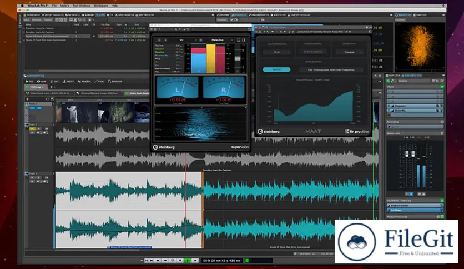This screenshot has height=269, width=464.
Task: Open the Spectrometer tab
Action: (x=124, y=15)
